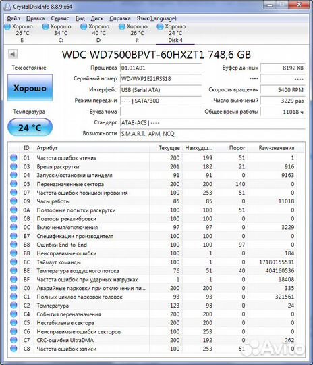Click the previous disk arrow button
The width and height of the screenshot is (313, 365).
click(13, 54)
